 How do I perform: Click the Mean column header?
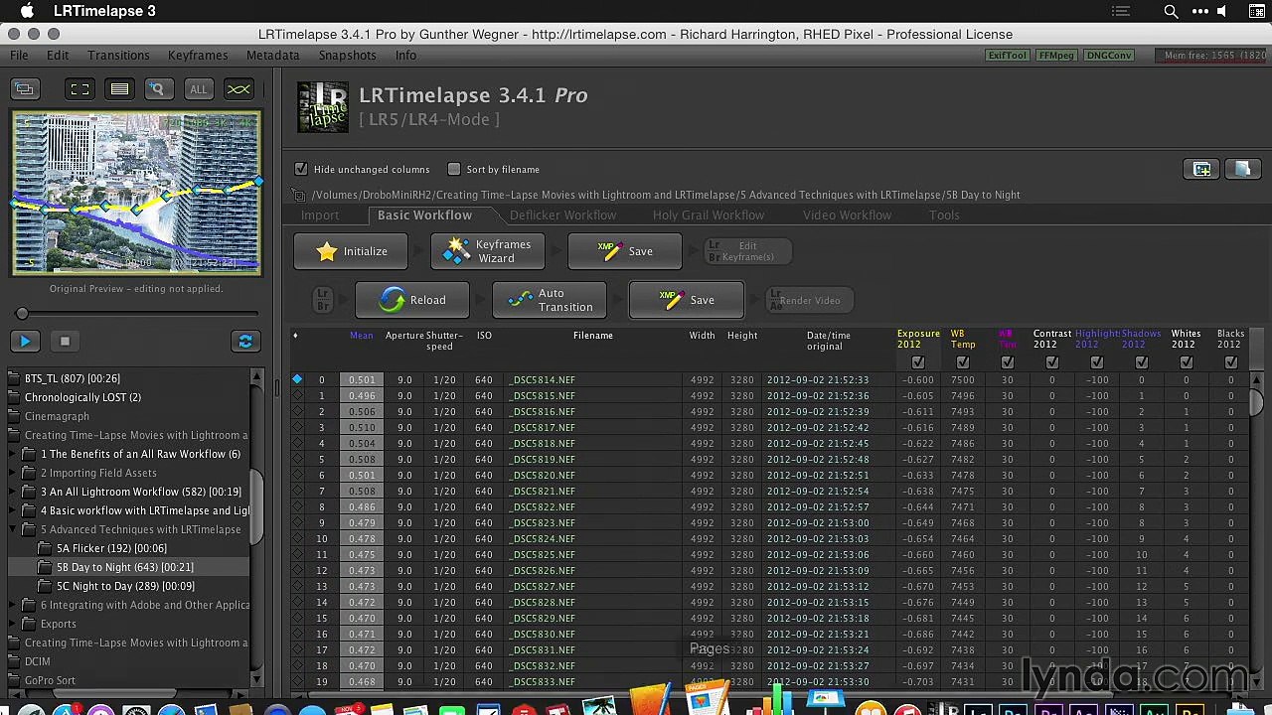coord(361,336)
